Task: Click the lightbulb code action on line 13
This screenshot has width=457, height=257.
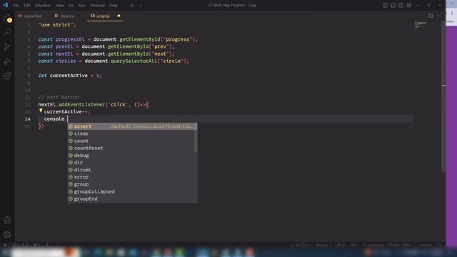Action: pyautogui.click(x=41, y=111)
